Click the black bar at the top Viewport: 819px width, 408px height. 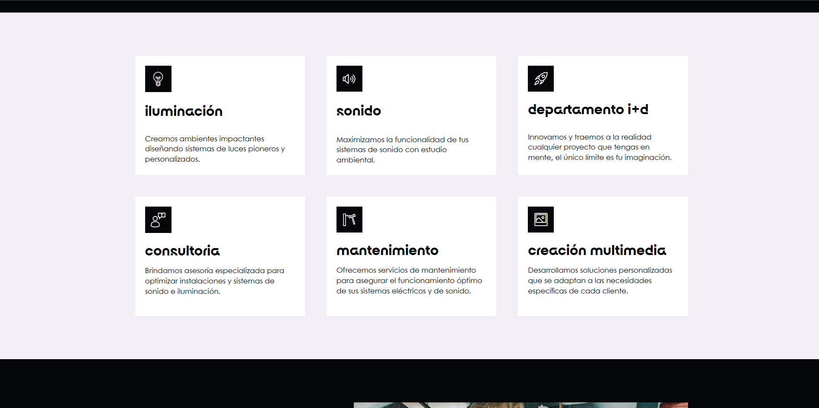pos(409,6)
